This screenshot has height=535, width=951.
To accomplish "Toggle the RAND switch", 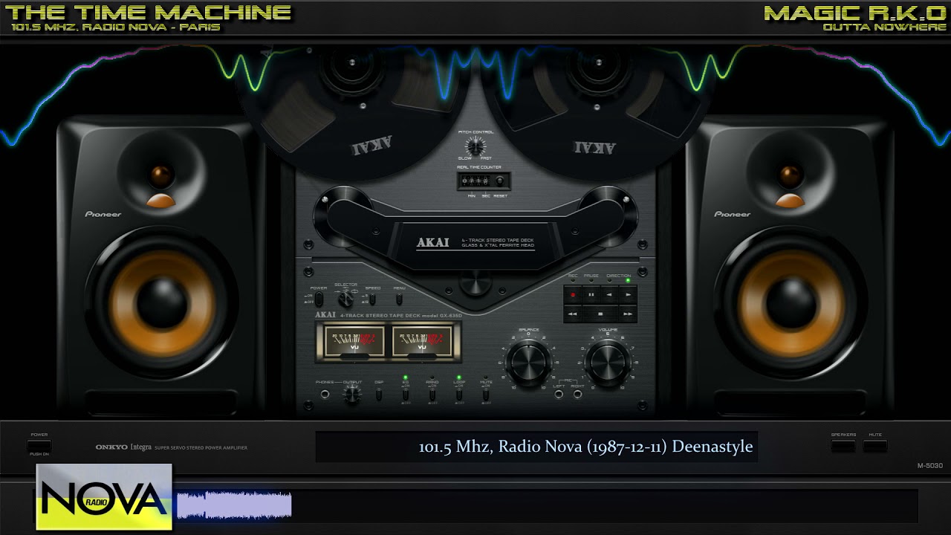I will [x=432, y=394].
